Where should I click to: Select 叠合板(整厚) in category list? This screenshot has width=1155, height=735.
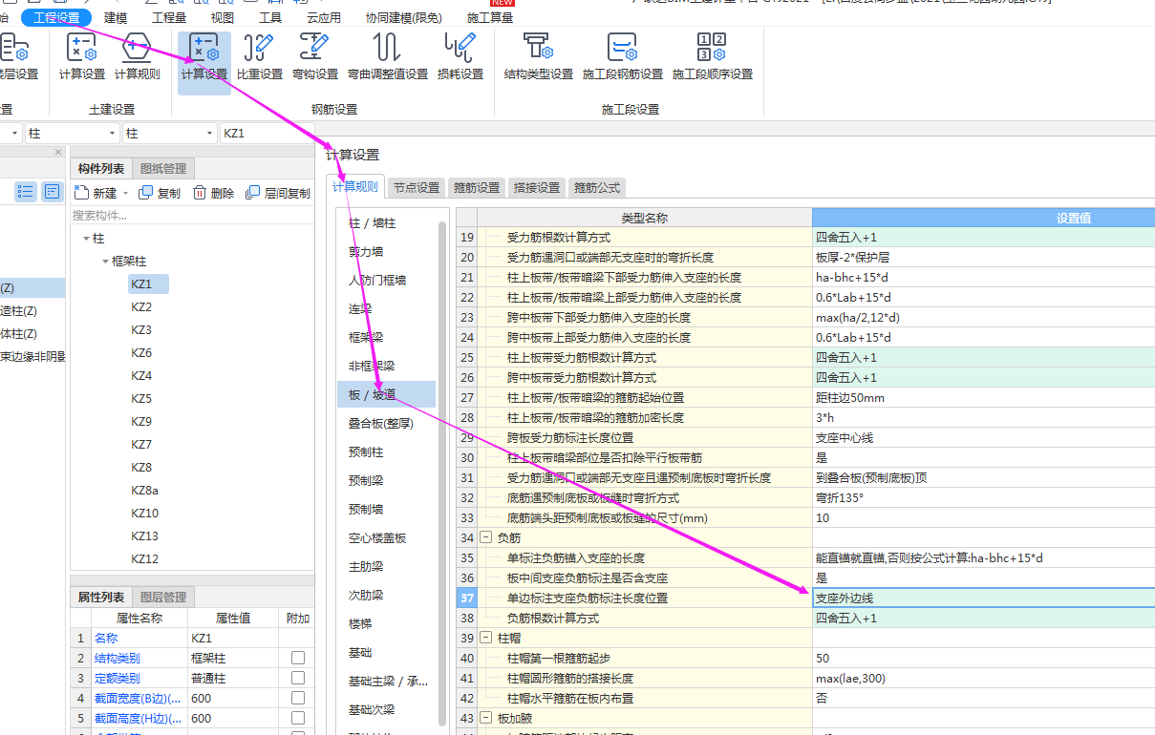(x=387, y=423)
